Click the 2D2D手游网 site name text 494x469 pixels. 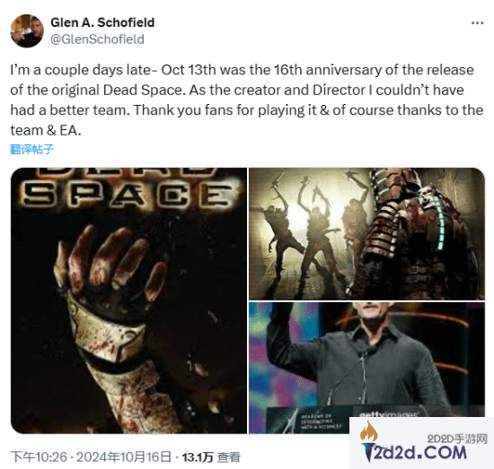457,439
